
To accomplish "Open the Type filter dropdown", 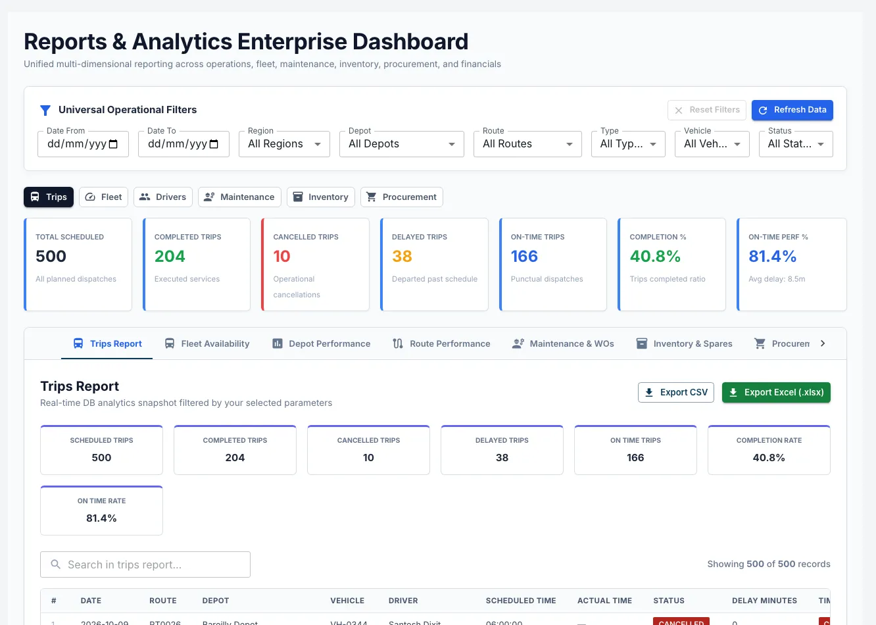I will pyautogui.click(x=628, y=144).
